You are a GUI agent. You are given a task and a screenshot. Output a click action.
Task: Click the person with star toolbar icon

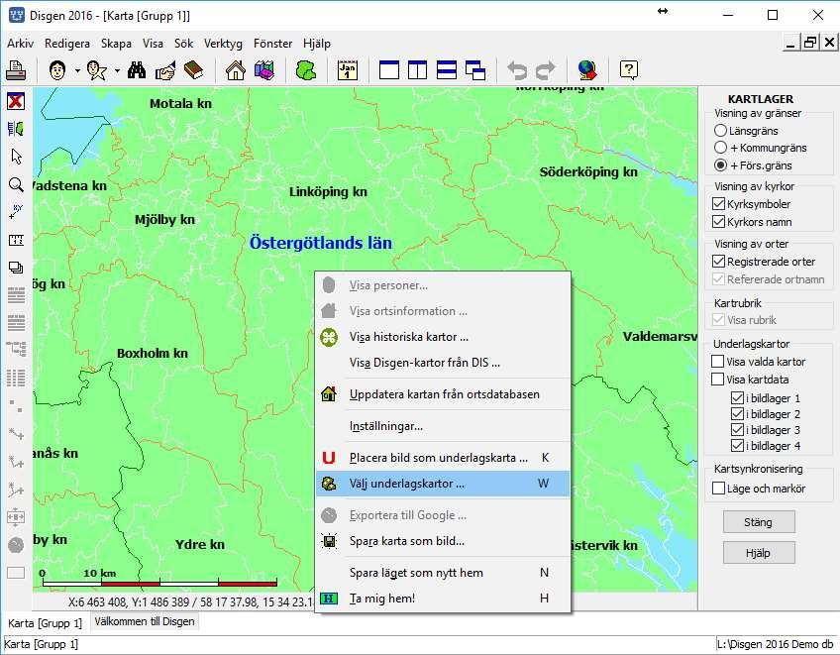pos(96,70)
